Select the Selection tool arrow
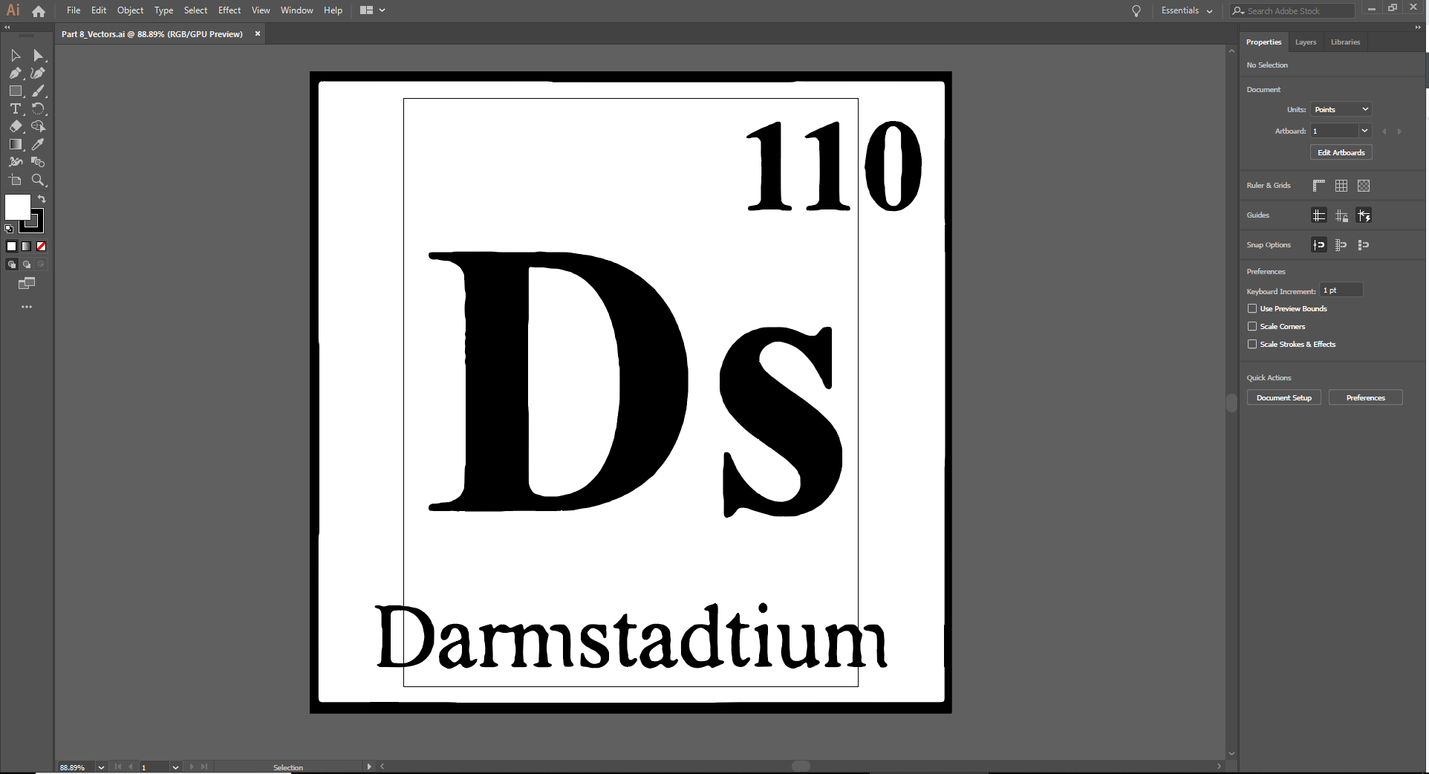 (x=15, y=56)
